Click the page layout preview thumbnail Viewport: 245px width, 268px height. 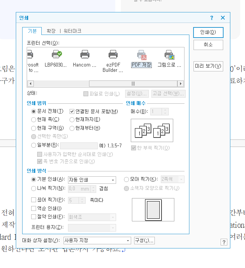(153, 210)
